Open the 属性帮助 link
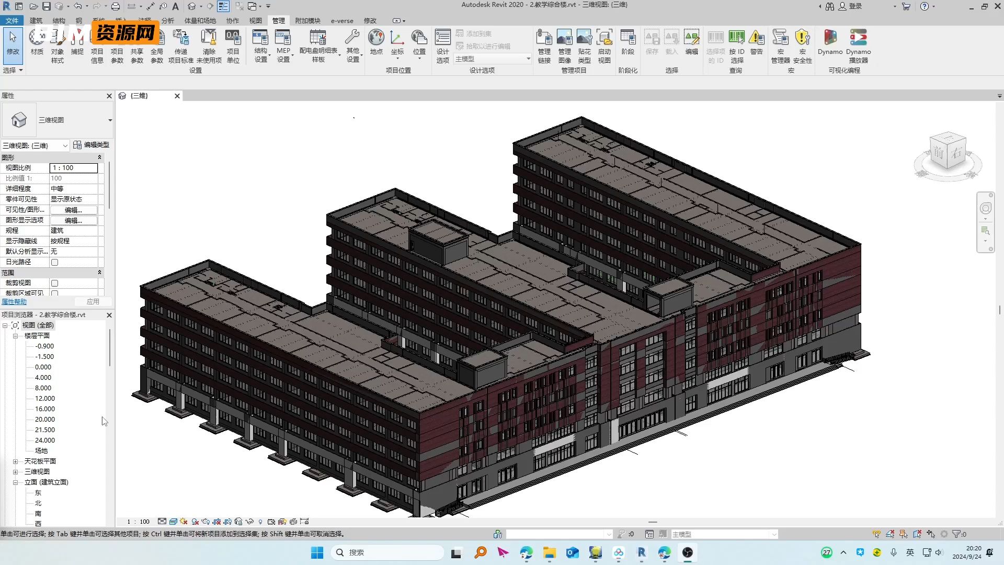Screen dimensions: 1004x565 (14, 302)
